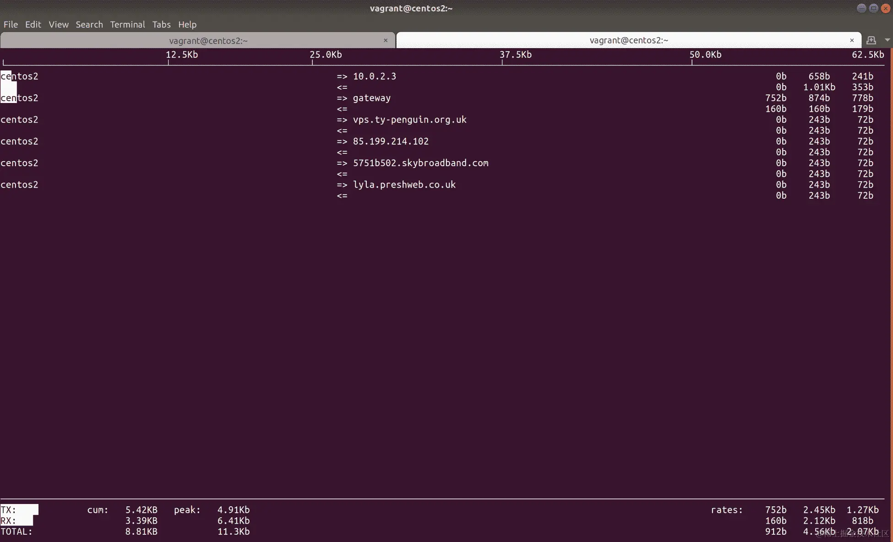Open the File menu
893x542 pixels.
11,24
